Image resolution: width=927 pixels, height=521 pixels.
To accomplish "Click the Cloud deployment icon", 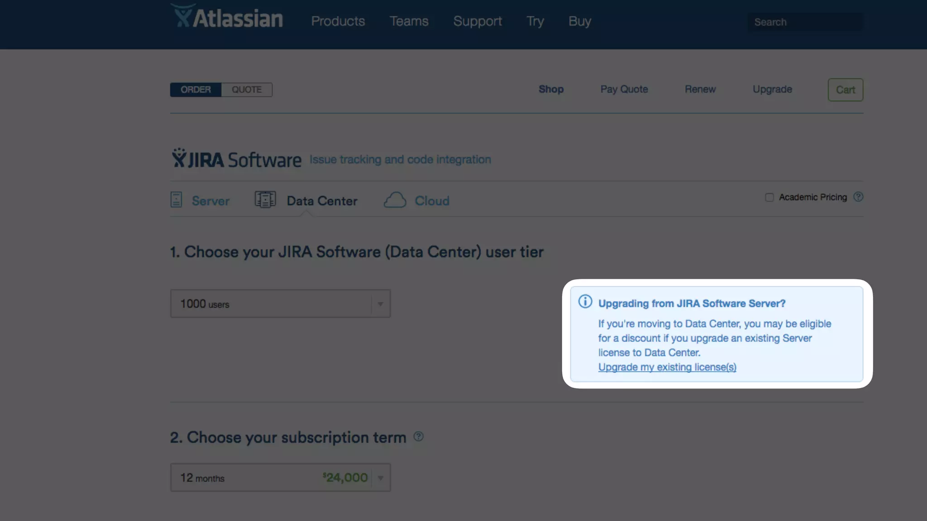I will click(395, 200).
